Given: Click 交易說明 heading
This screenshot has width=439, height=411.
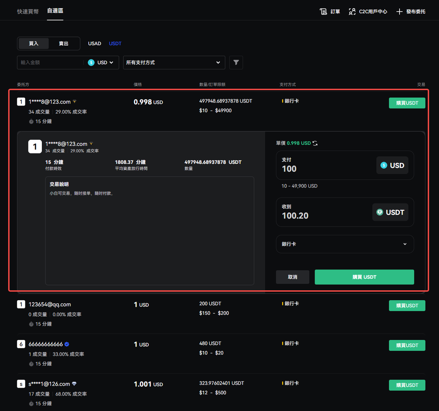Looking at the screenshot, I should [x=59, y=184].
